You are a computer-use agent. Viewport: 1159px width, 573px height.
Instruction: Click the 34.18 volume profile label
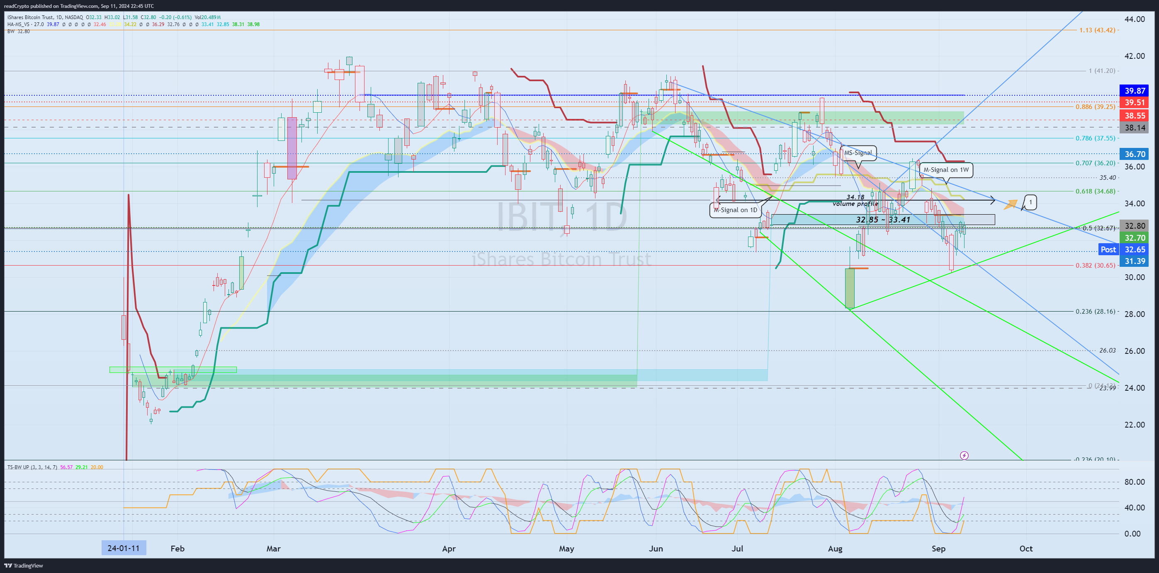855,201
